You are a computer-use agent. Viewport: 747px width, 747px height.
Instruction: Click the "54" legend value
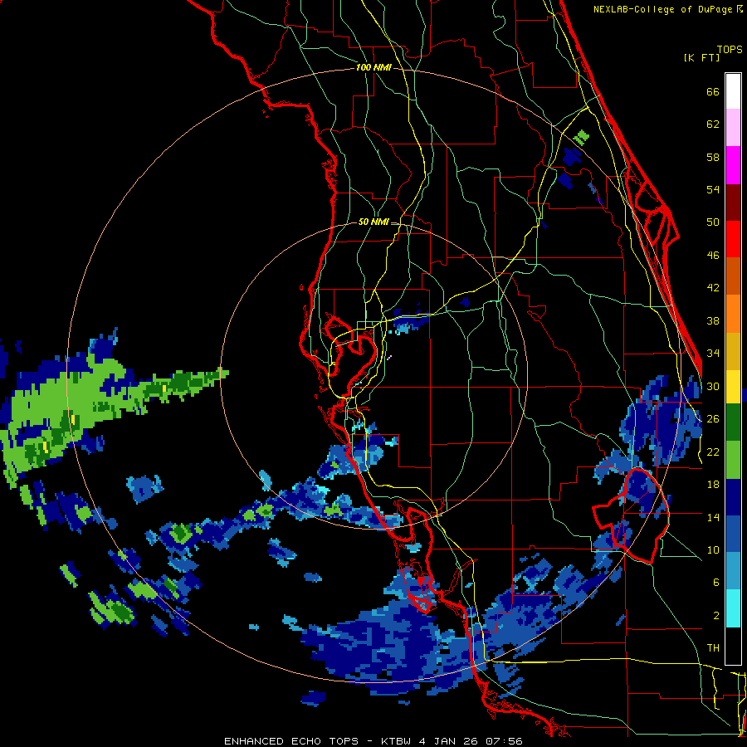coord(713,189)
